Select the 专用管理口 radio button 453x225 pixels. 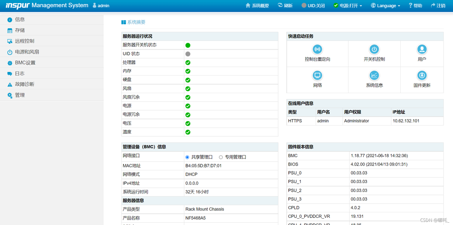221,157
